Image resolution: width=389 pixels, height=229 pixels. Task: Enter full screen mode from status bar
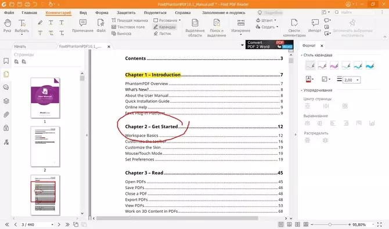pyautogui.click(x=380, y=224)
